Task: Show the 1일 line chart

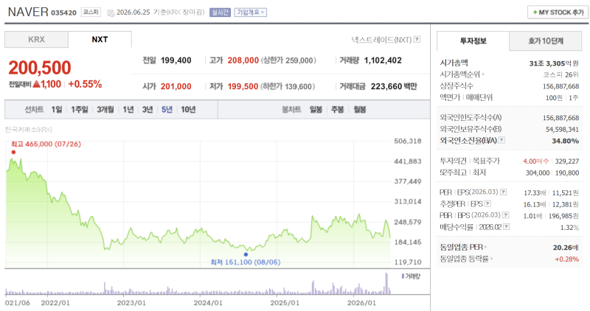Action: click(57, 109)
